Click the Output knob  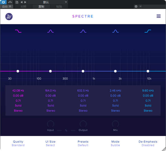(x=83, y=124)
